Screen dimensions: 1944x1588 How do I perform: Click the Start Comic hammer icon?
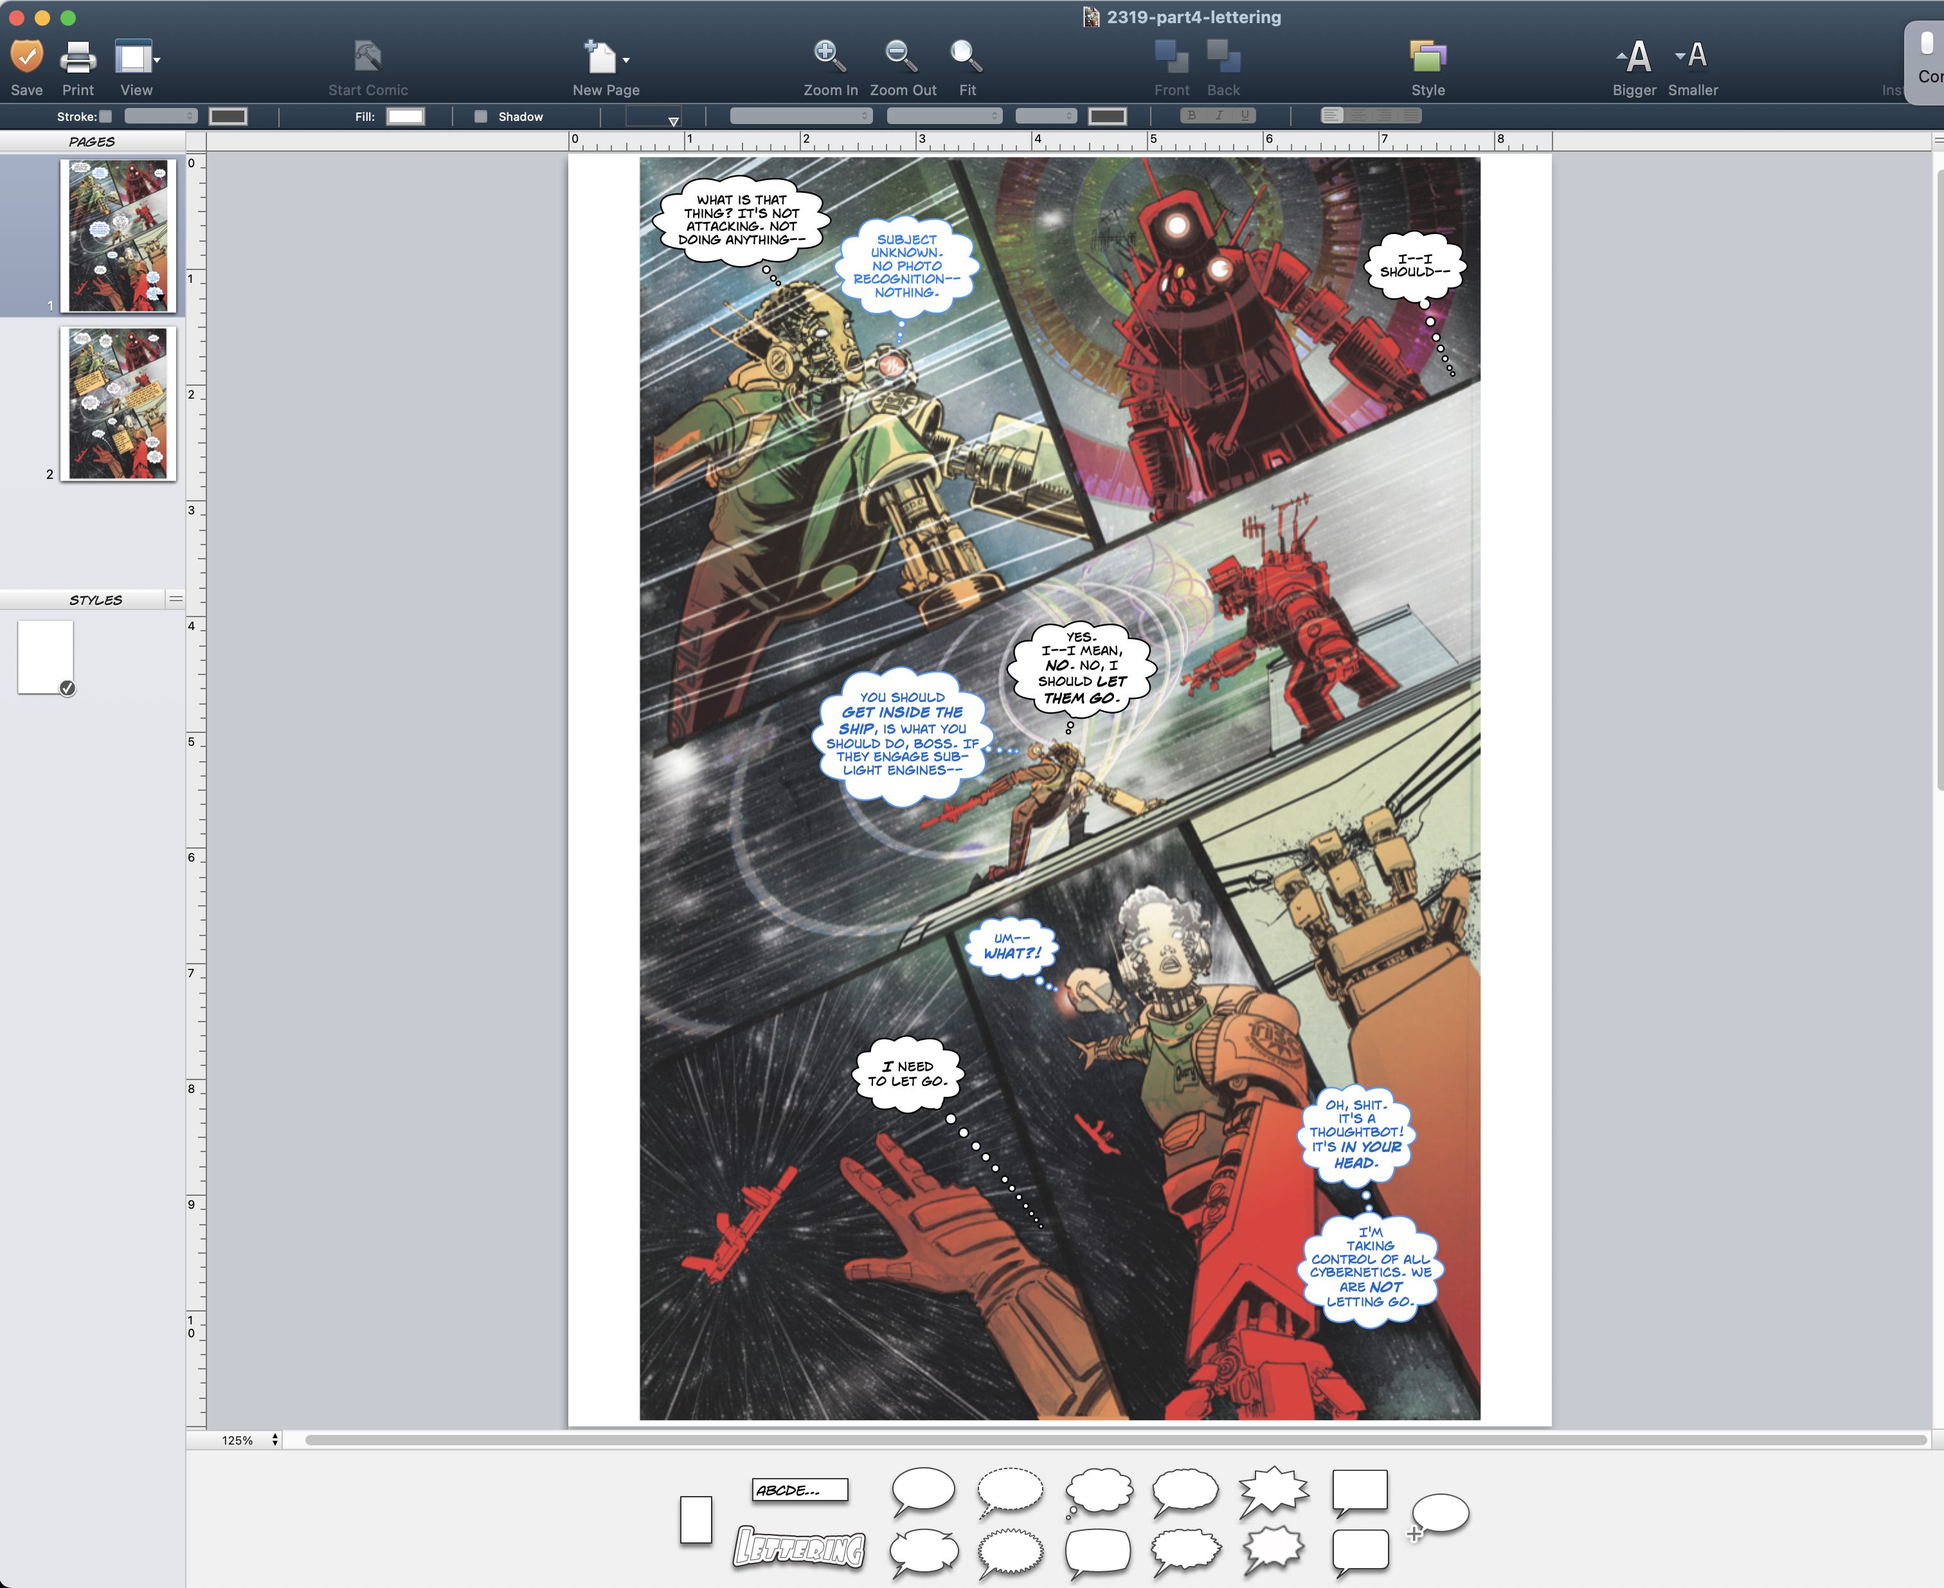367,57
